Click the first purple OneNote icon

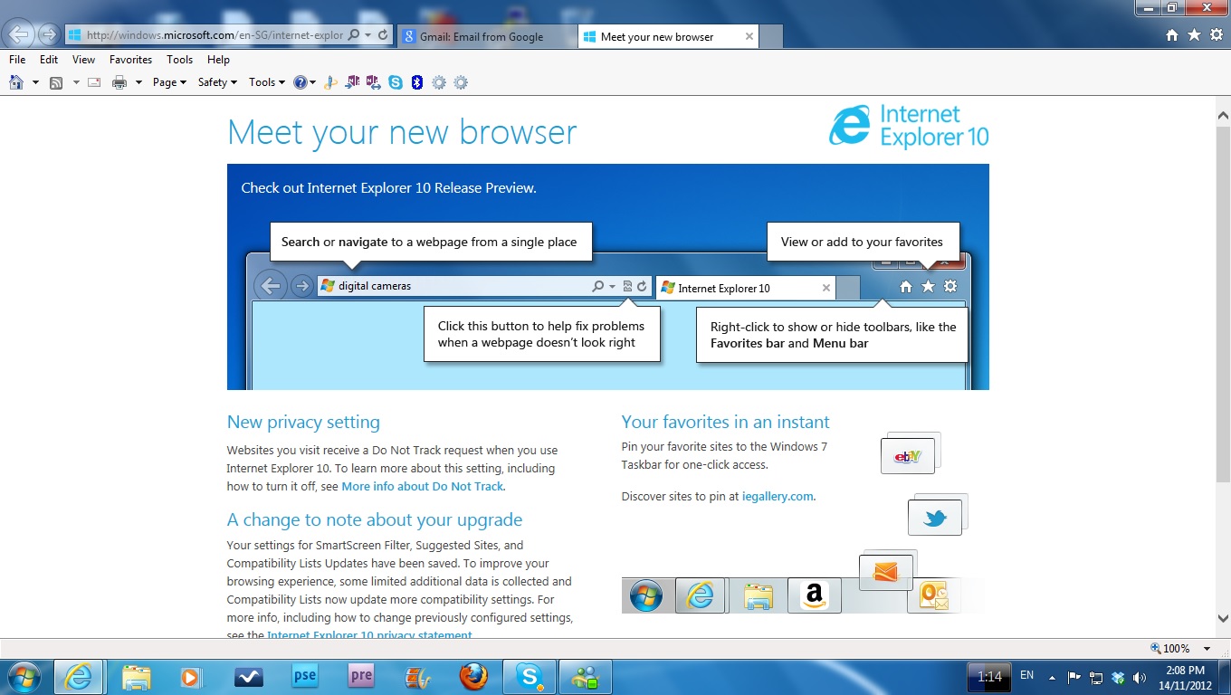[353, 82]
